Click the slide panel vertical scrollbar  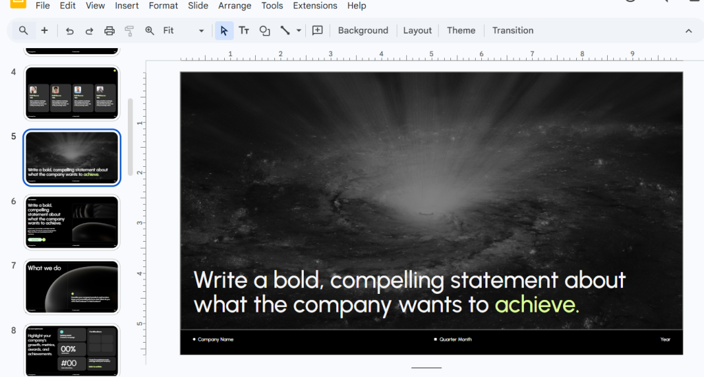(x=131, y=137)
